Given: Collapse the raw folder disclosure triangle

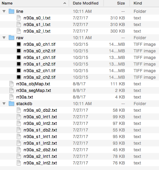Looking at the screenshot, I should 4,38.
